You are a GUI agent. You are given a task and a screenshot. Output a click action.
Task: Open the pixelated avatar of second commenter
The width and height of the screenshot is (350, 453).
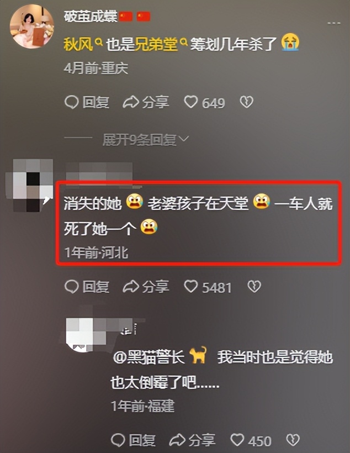pyautogui.click(x=29, y=185)
